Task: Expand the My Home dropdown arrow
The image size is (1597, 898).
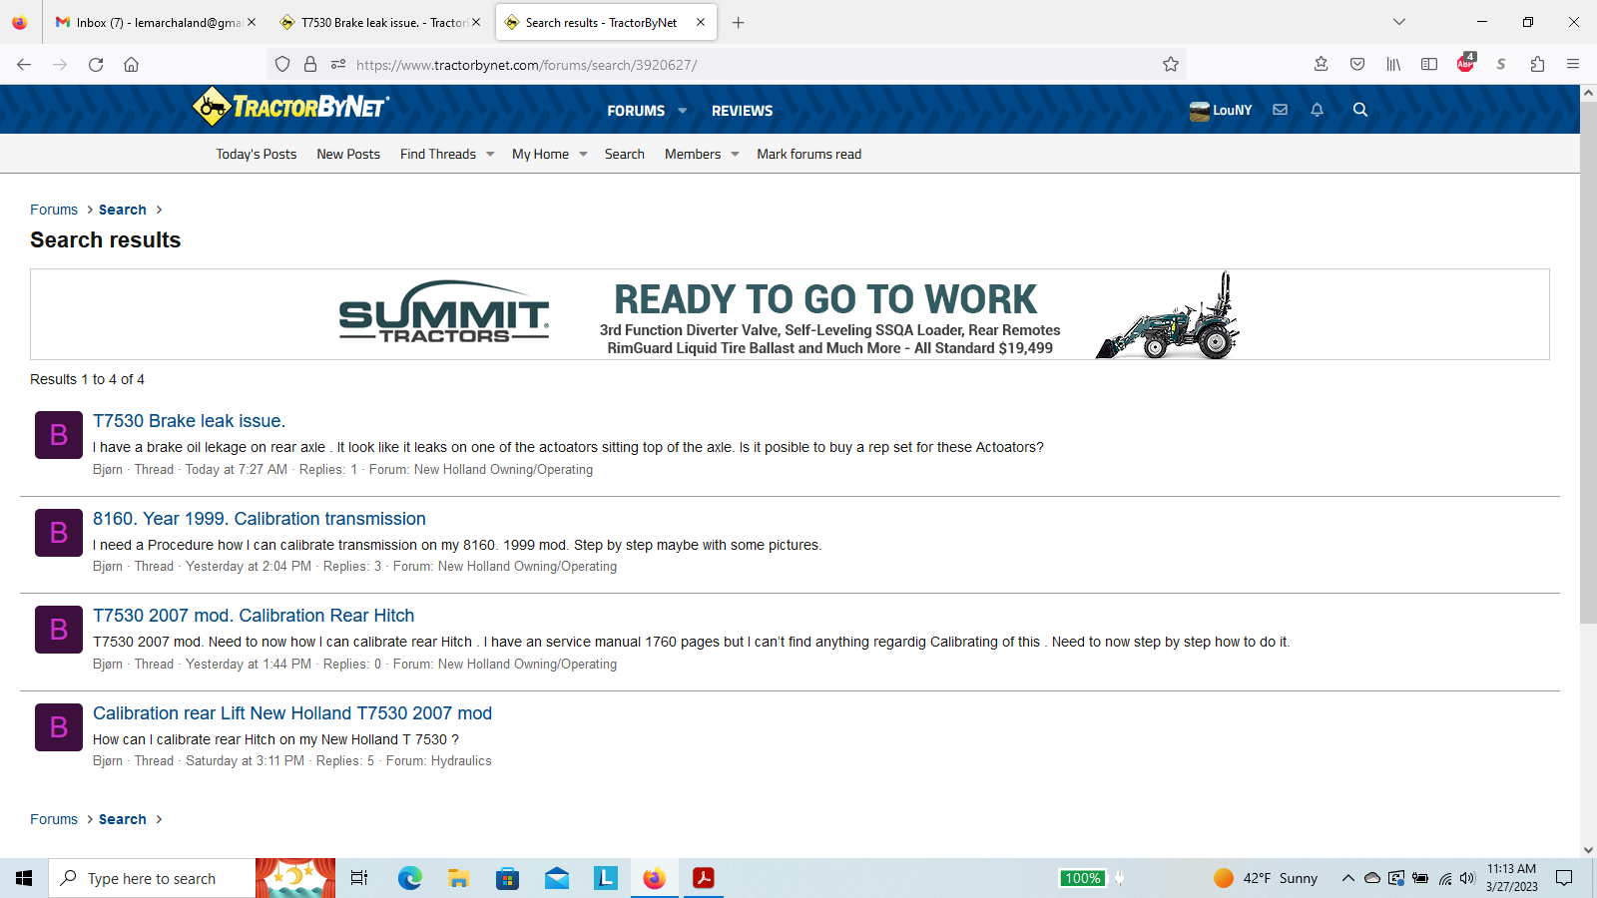Action: (x=583, y=155)
